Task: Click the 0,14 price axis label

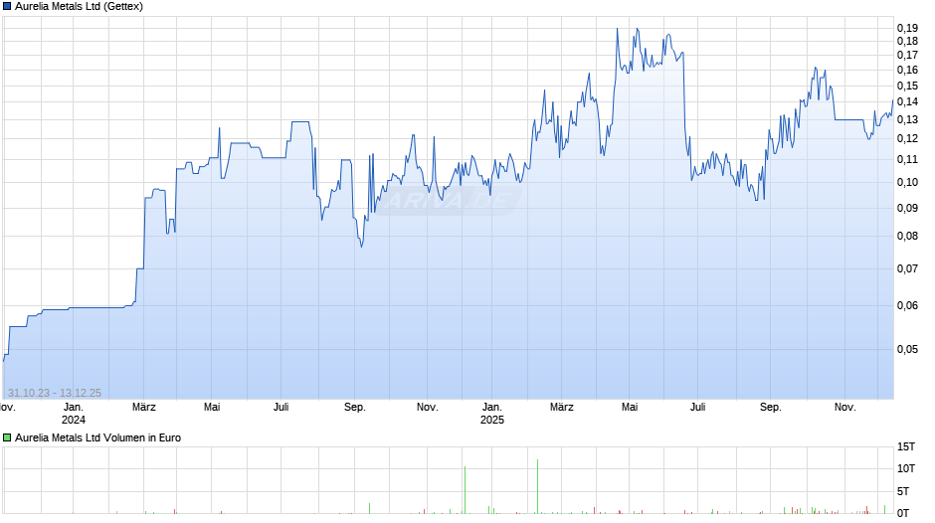Action: point(907,102)
